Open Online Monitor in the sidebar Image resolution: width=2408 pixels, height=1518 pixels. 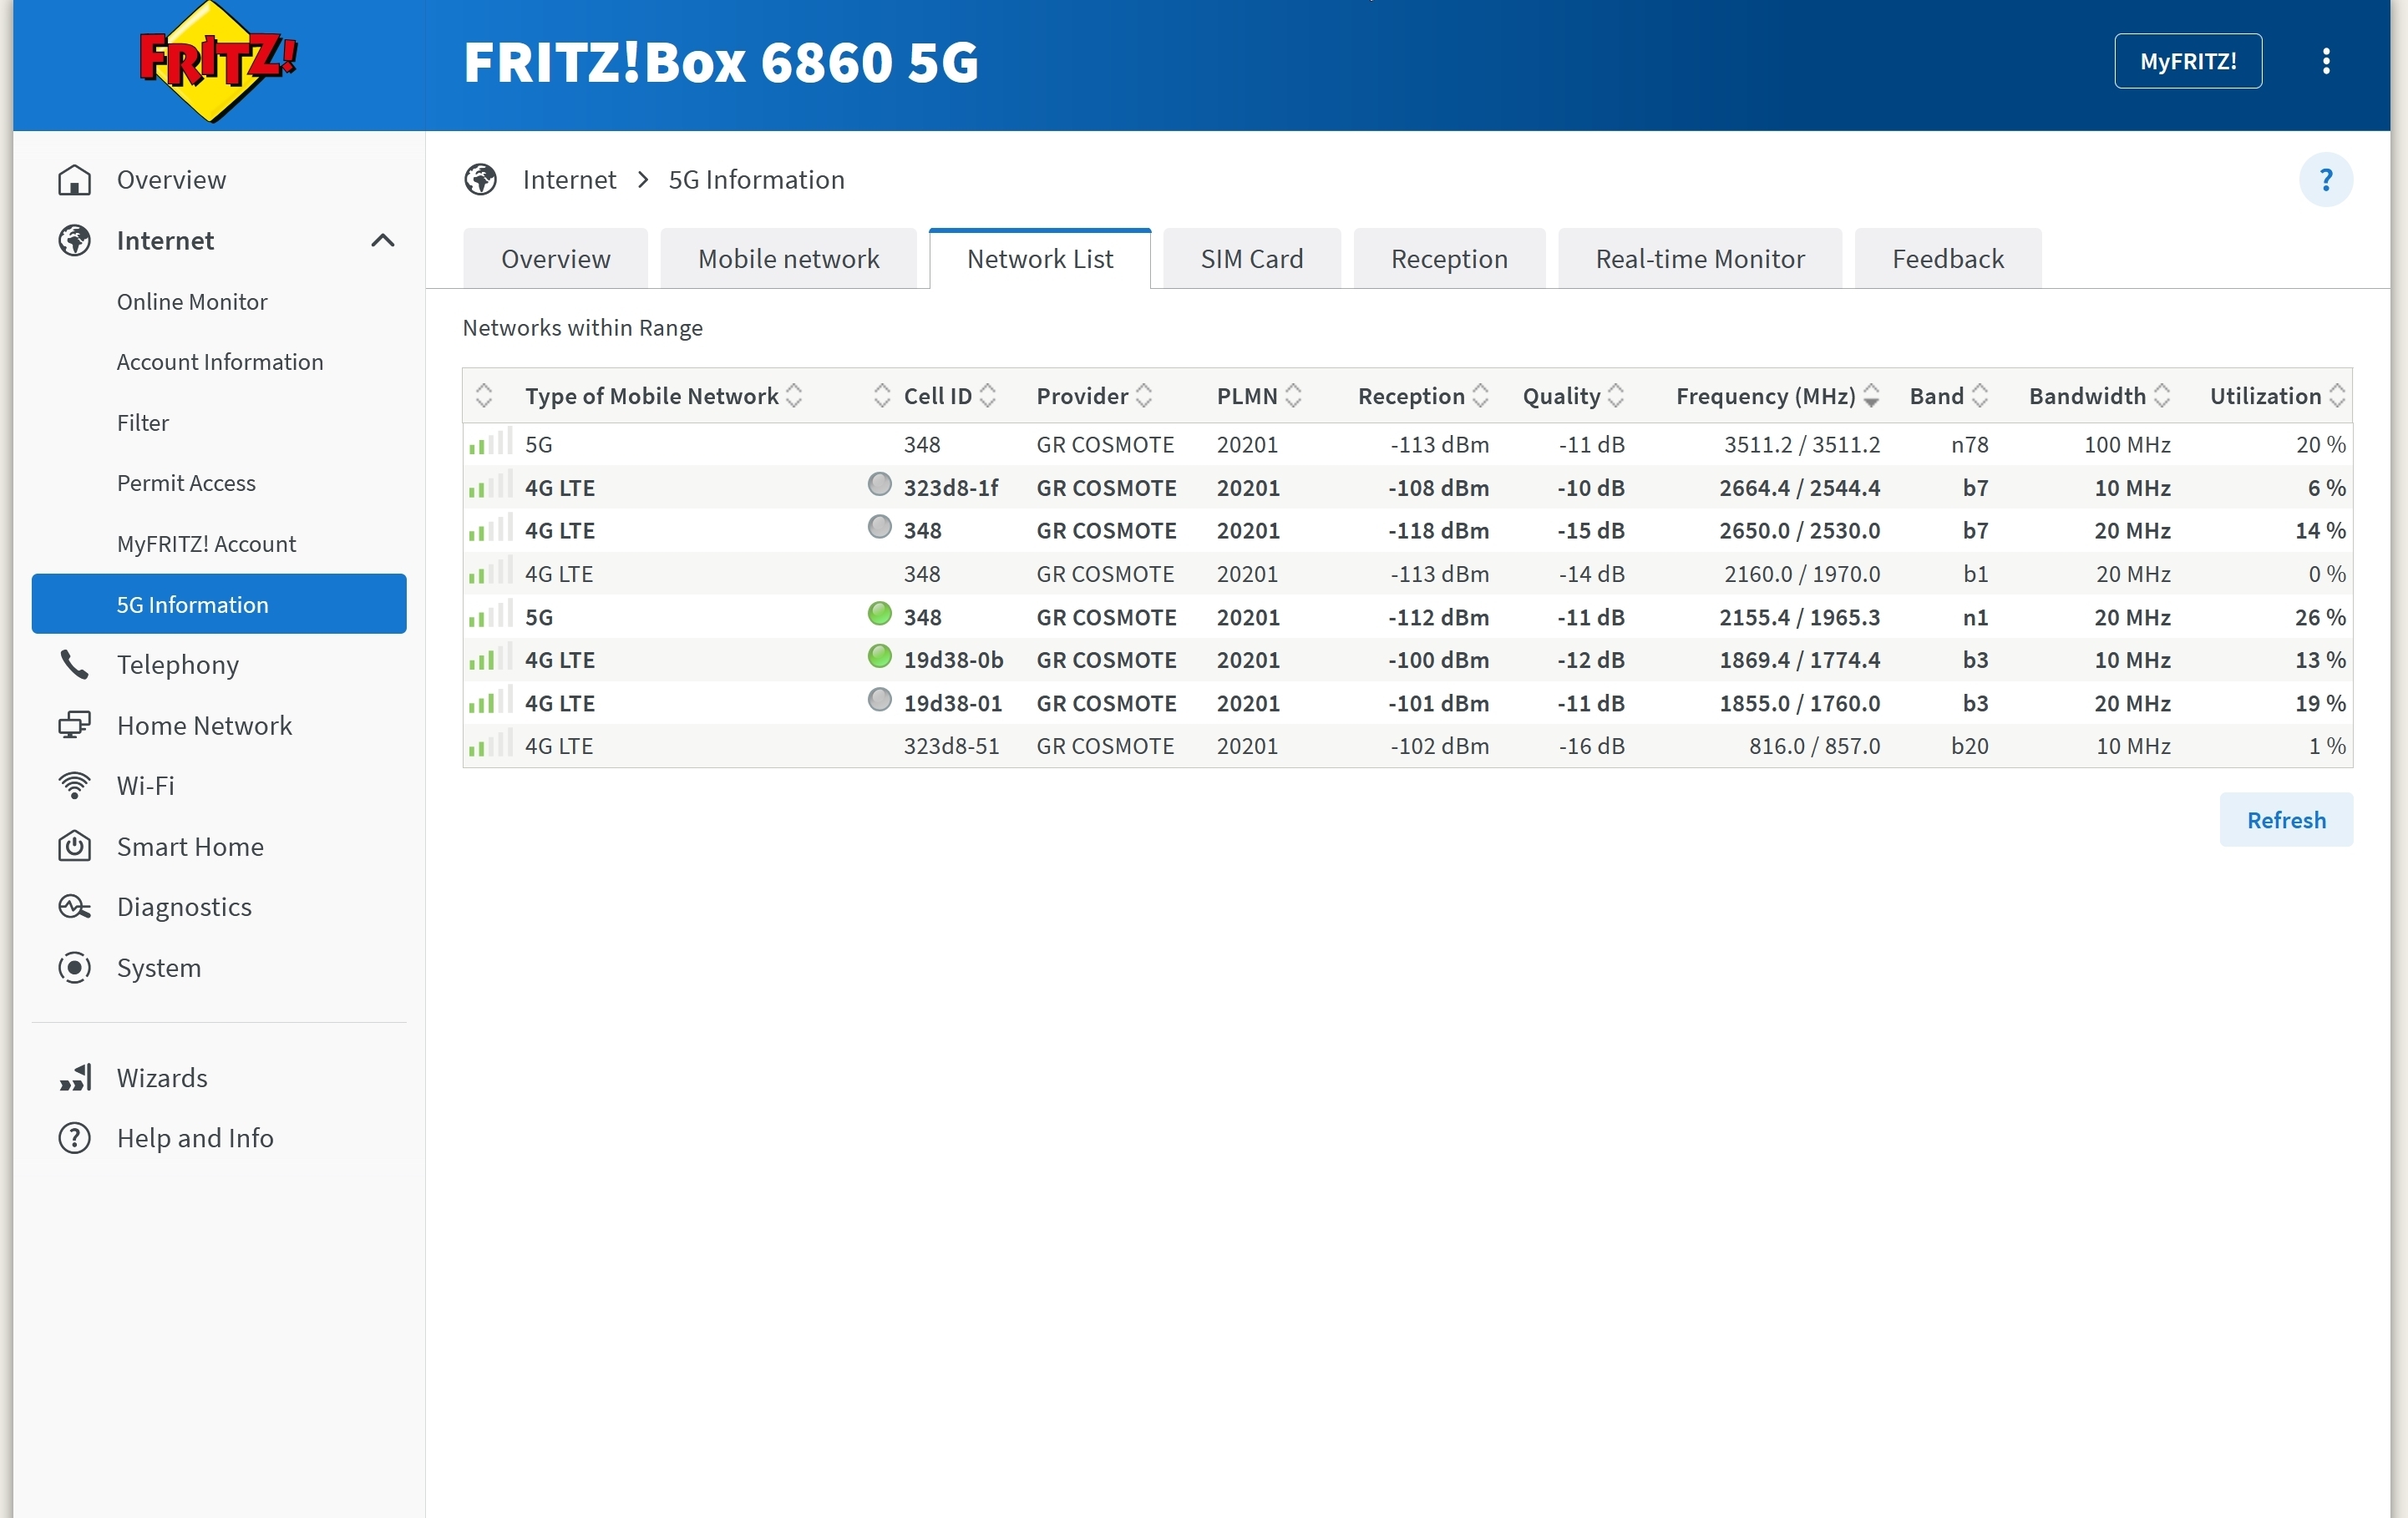point(192,301)
